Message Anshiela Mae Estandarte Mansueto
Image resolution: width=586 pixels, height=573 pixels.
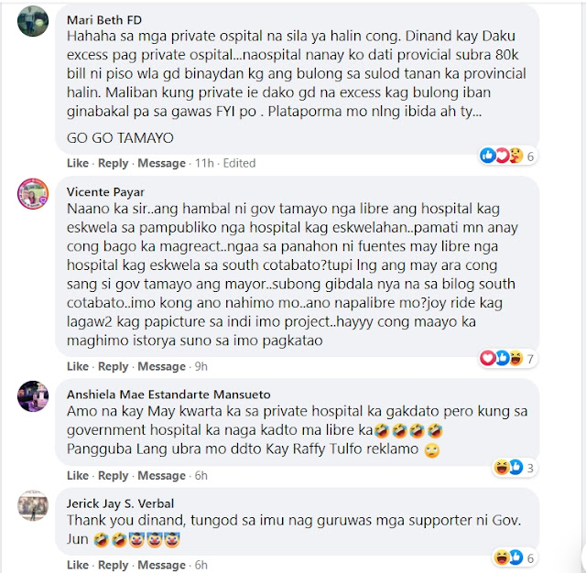(161, 475)
